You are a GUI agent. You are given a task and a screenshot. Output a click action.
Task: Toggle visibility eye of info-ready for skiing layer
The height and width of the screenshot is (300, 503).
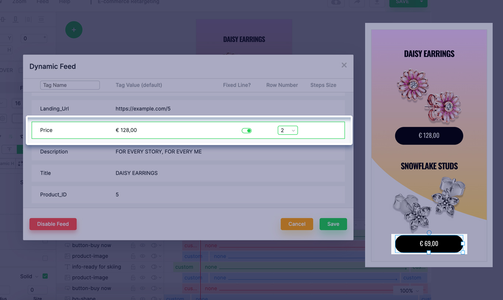(143, 267)
